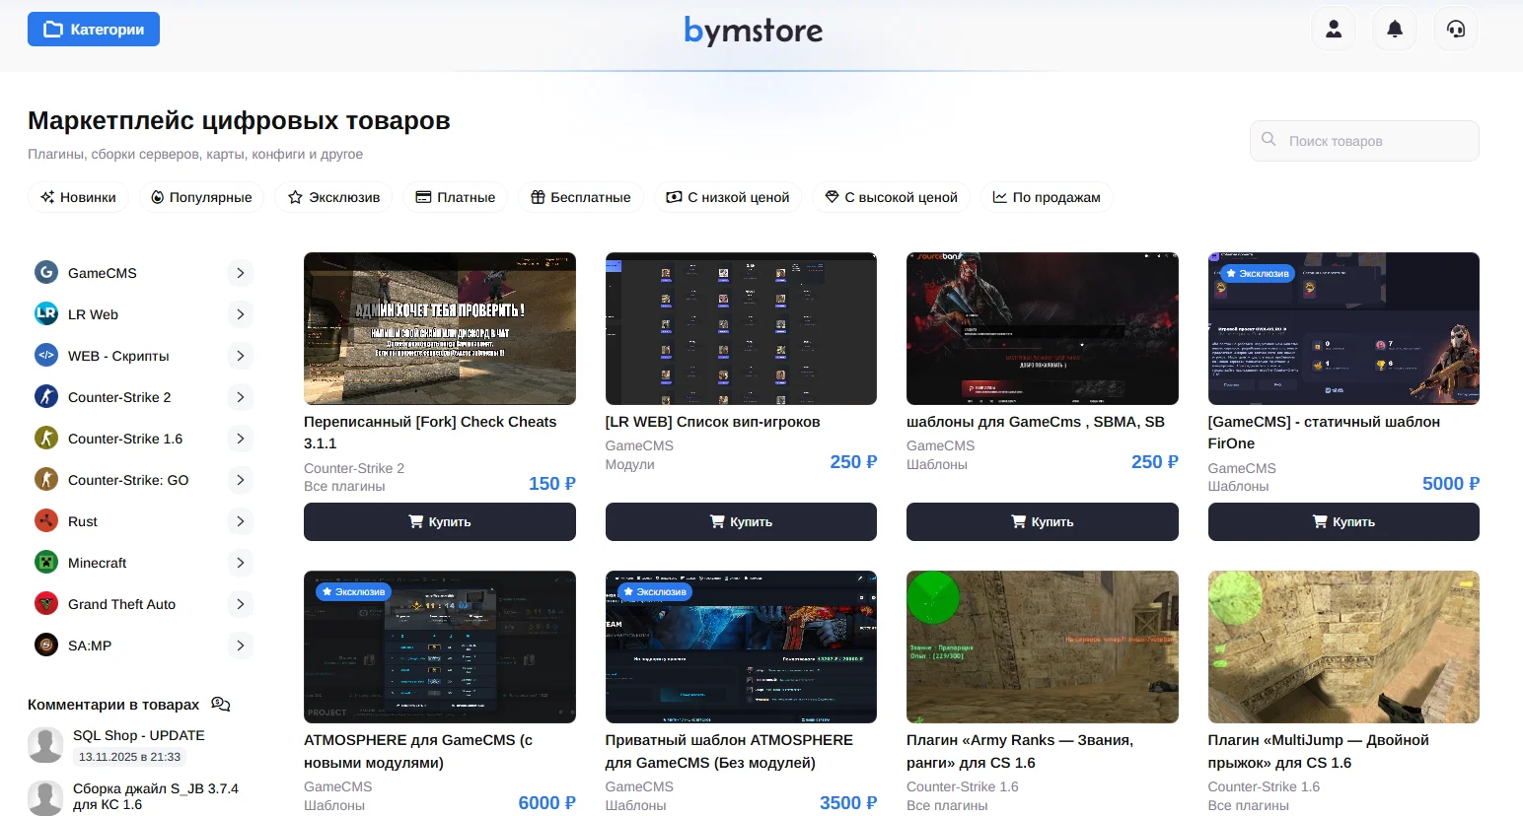Click the 13.11.2025 в 21:33 timestamp

pyautogui.click(x=129, y=757)
